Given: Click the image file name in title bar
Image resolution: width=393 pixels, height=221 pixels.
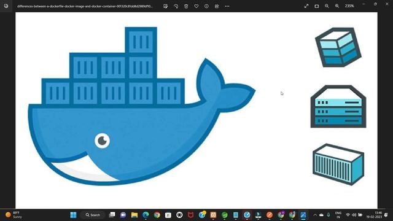Looking at the screenshot, I should pos(85,6).
